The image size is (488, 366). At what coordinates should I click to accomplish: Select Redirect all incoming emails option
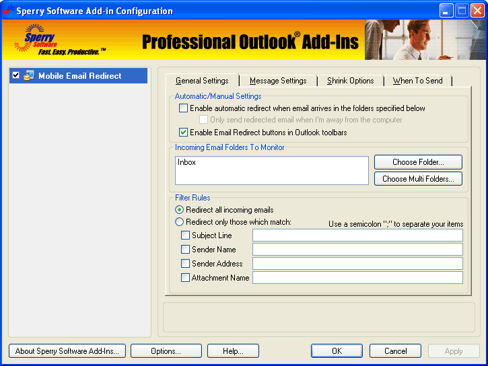pyautogui.click(x=179, y=210)
